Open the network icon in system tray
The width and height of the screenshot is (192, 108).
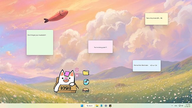180,106
